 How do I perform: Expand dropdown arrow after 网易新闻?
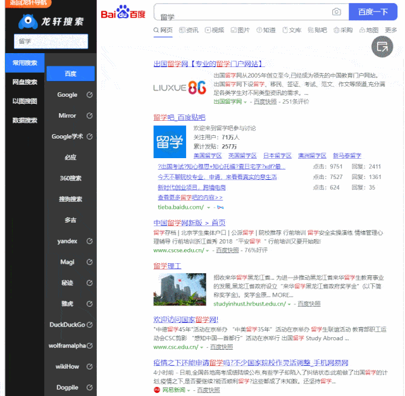189,390
